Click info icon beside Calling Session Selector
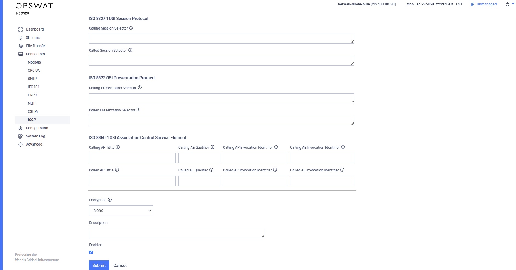The width and height of the screenshot is (516, 270). 131,28
